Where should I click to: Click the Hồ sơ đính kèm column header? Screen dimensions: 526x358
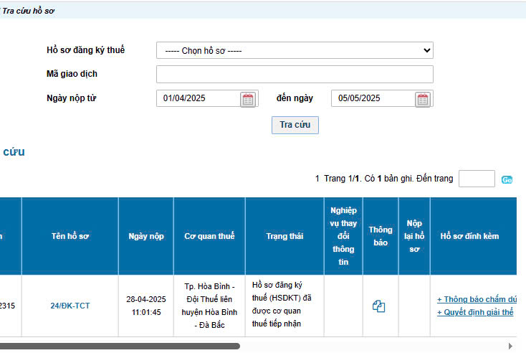[470, 236]
